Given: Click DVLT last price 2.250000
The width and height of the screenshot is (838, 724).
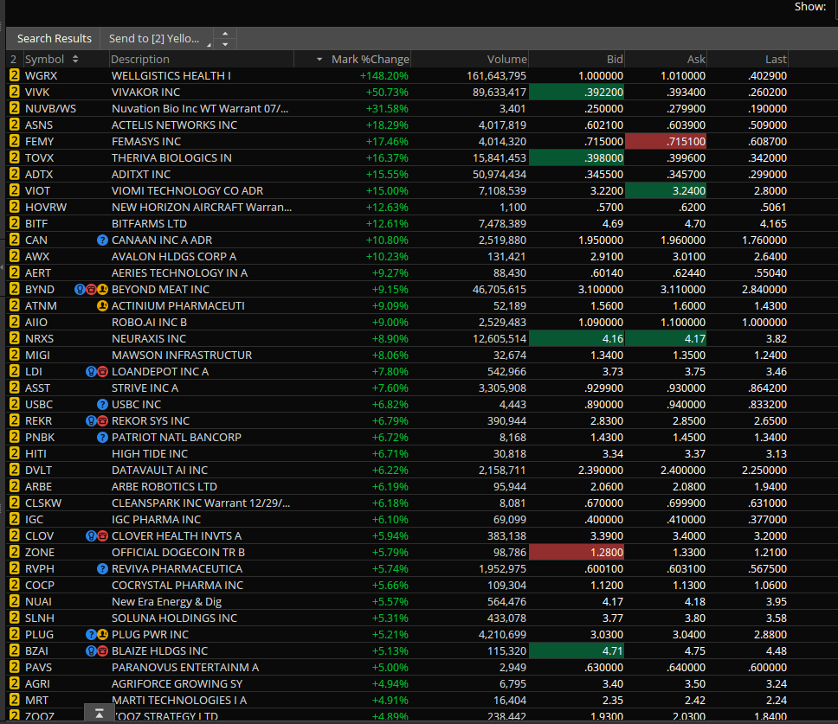Looking at the screenshot, I should (x=764, y=471).
